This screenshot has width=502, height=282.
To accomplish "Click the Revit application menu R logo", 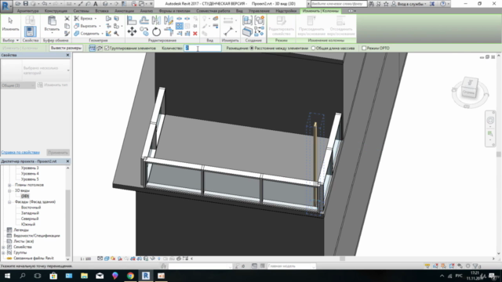I will [6, 6].
